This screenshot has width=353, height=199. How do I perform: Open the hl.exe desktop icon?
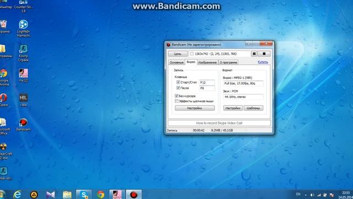click(x=23, y=99)
